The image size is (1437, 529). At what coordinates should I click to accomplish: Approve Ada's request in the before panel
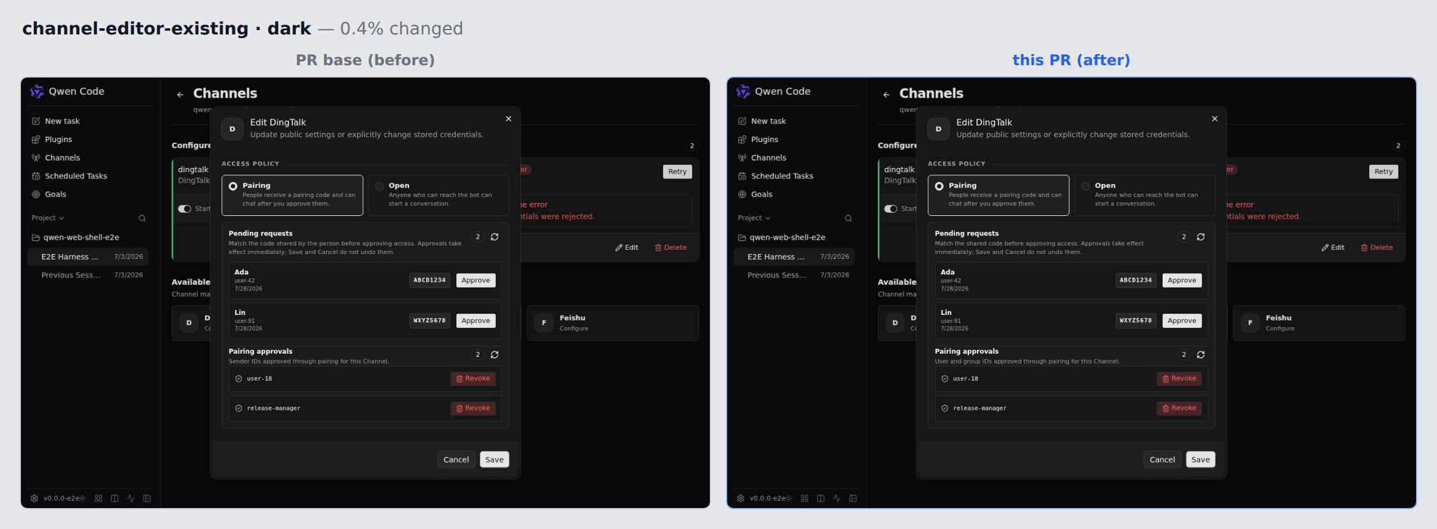476,280
